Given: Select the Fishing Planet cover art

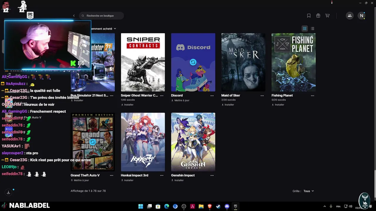Looking at the screenshot, I should click(x=293, y=62).
